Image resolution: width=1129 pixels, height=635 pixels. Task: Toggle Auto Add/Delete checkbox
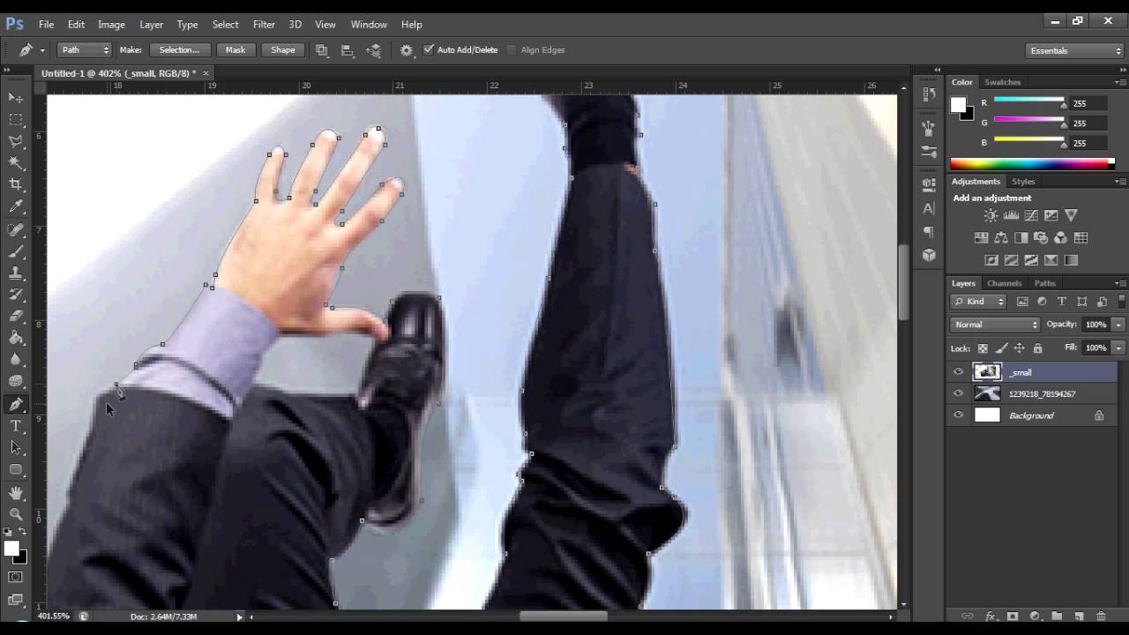pos(429,50)
